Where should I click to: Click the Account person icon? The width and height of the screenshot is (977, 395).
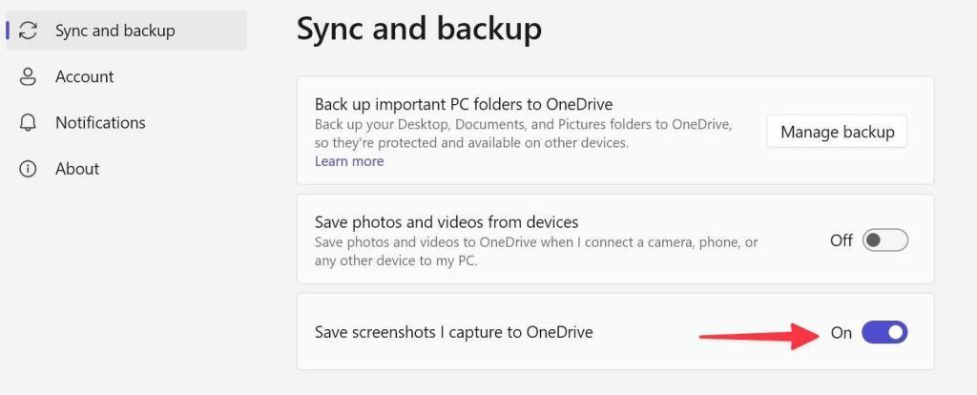(29, 76)
